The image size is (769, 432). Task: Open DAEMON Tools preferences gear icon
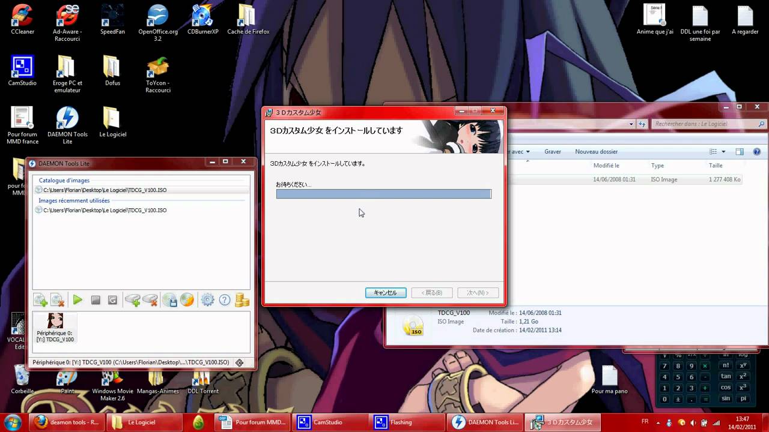208,300
